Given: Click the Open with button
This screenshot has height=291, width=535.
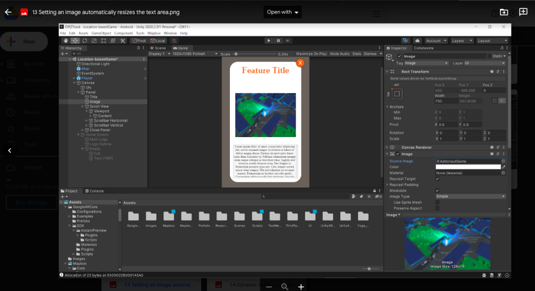Looking at the screenshot, I should pyautogui.click(x=283, y=12).
